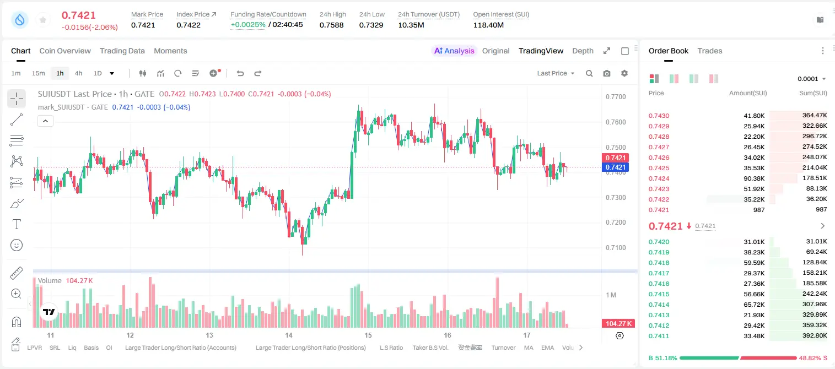835x369 pixels.
Task: Open chart settings gear icon
Action: (x=624, y=73)
